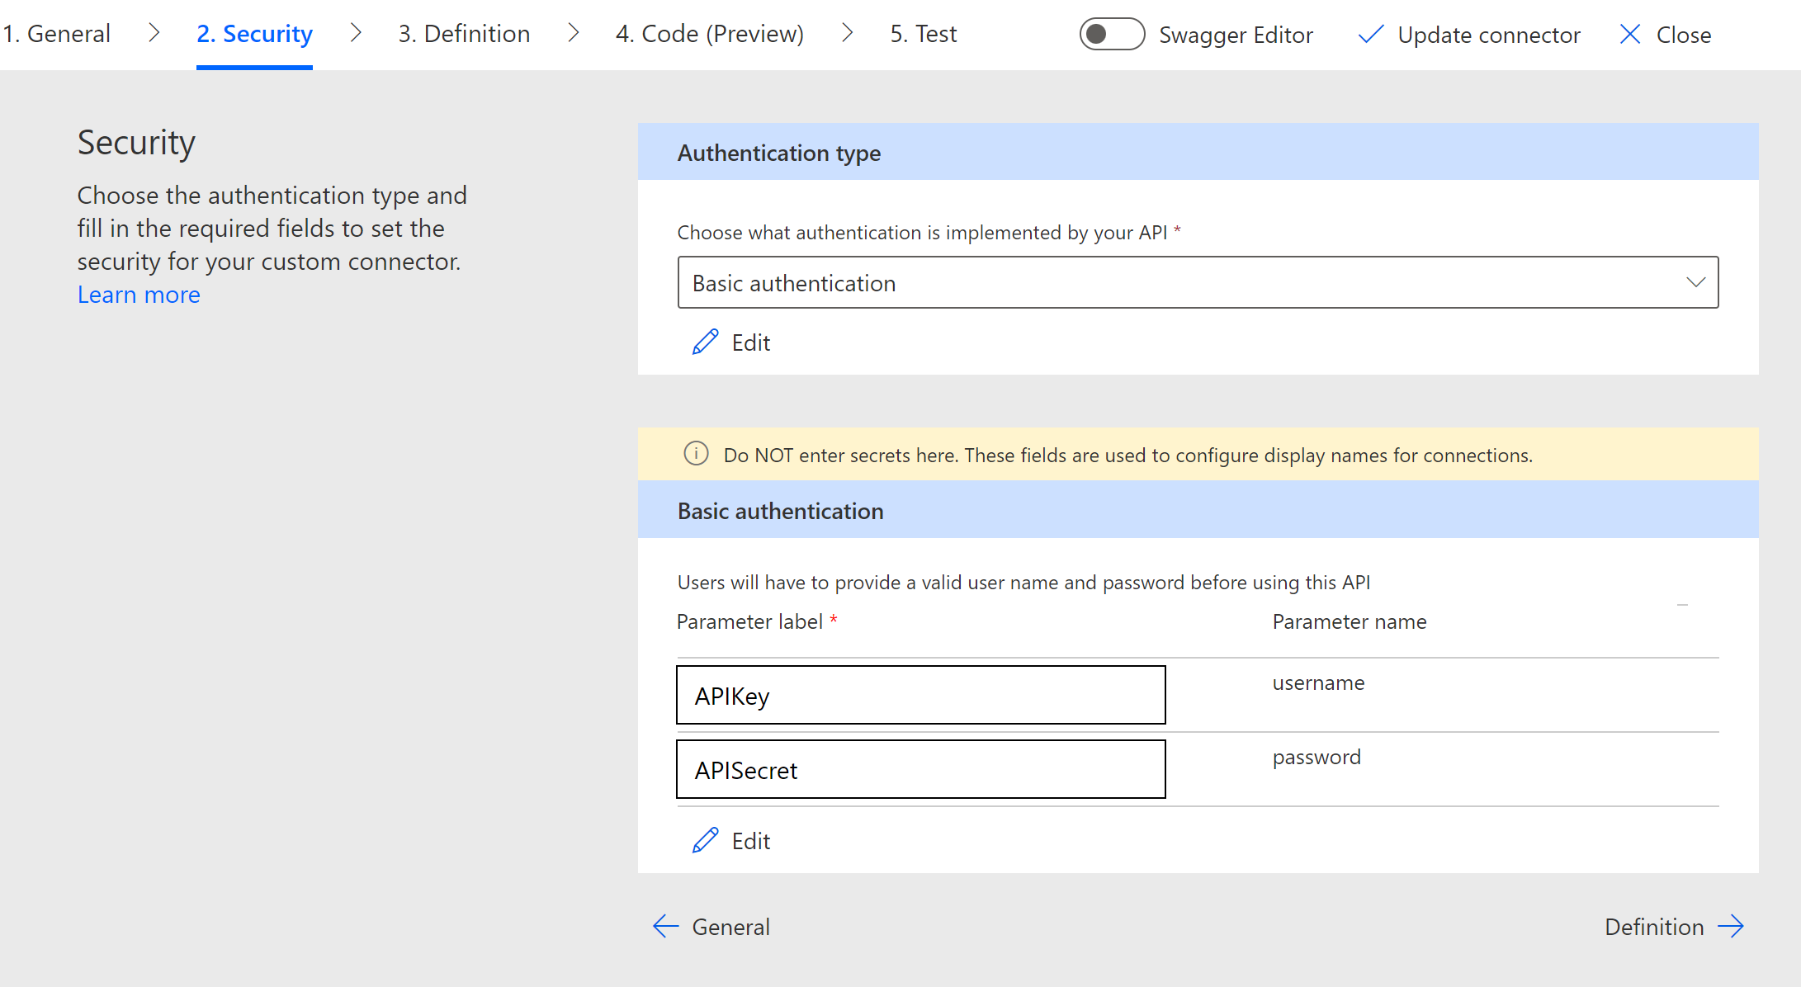Click the APIKey parameter label field
Image resolution: width=1801 pixels, height=987 pixels.
(x=920, y=696)
